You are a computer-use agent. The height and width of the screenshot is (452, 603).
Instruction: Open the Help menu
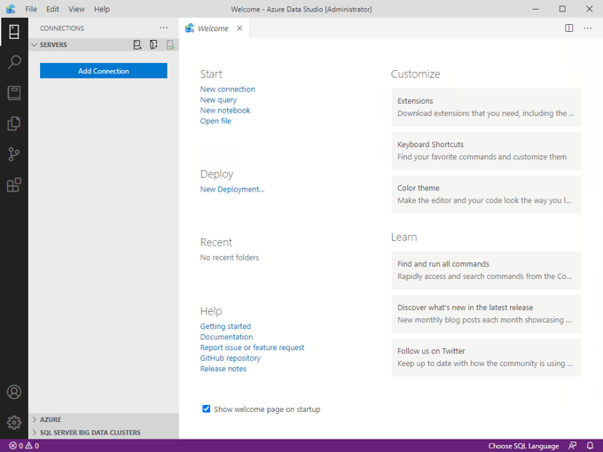[x=102, y=9]
